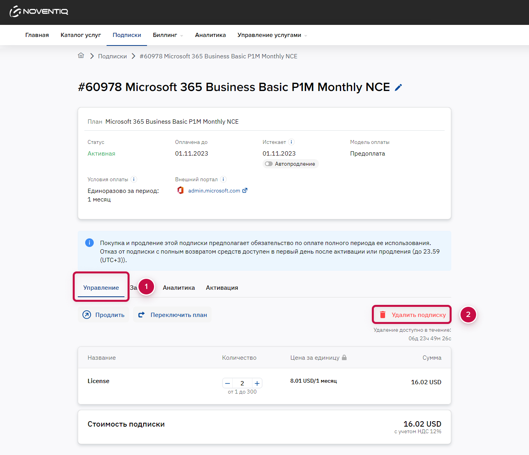Viewport: 529px width, 455px height.
Task: Switch to the Активация tab
Action: pyautogui.click(x=222, y=288)
